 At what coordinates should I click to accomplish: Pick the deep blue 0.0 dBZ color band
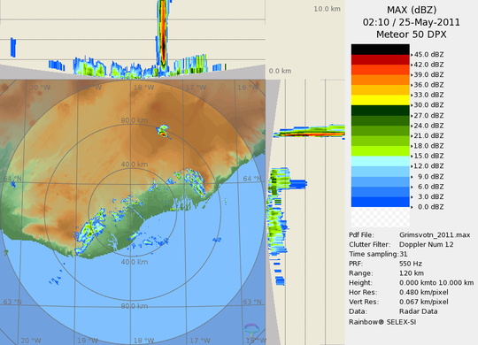tap(380, 202)
